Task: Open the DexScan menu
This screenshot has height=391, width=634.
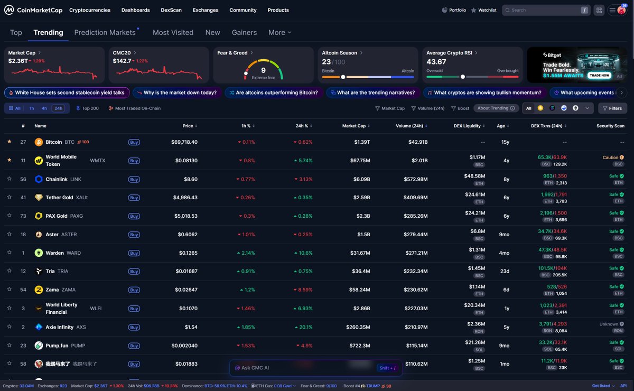Action: [171, 10]
